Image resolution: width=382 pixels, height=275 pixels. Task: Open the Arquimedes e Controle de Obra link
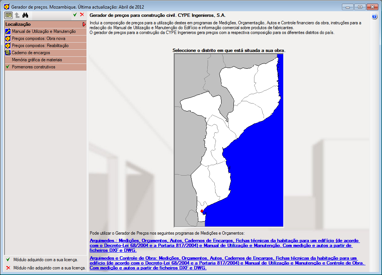[x=227, y=263]
